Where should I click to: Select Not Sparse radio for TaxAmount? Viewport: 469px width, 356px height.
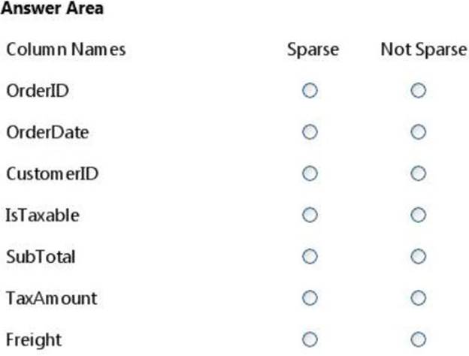click(419, 298)
